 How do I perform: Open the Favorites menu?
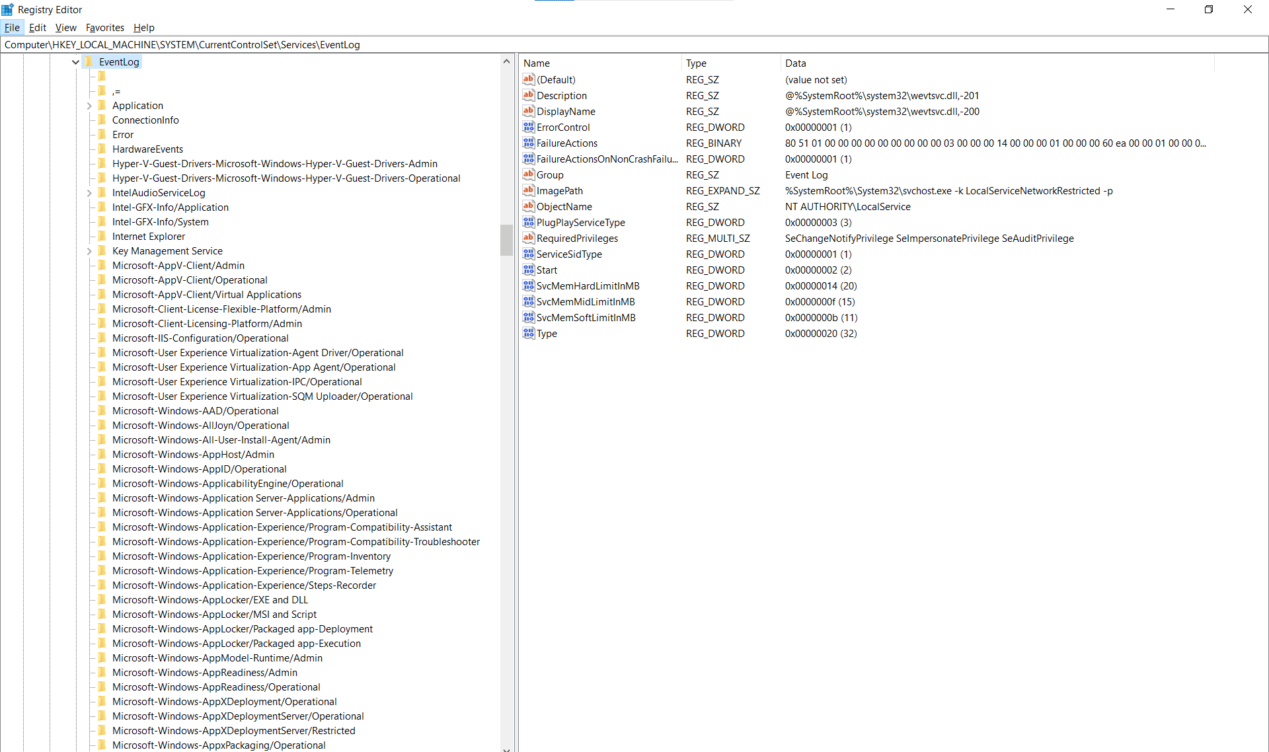104,28
